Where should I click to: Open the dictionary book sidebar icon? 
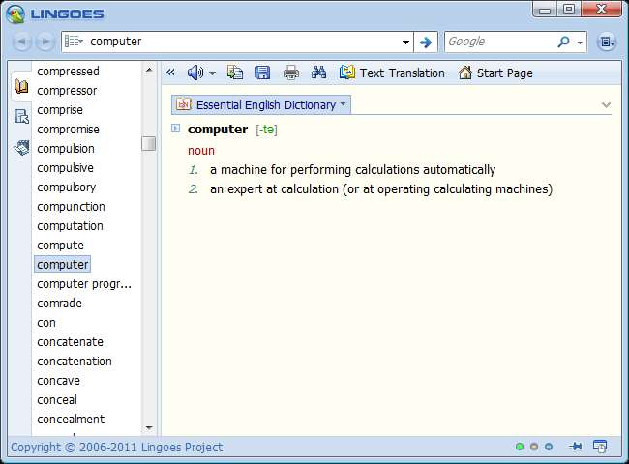click(21, 86)
